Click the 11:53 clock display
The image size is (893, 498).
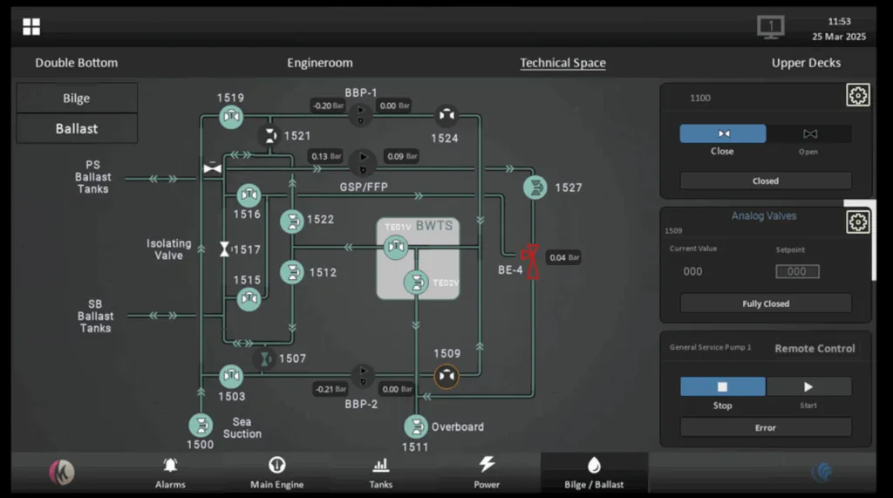click(x=840, y=22)
